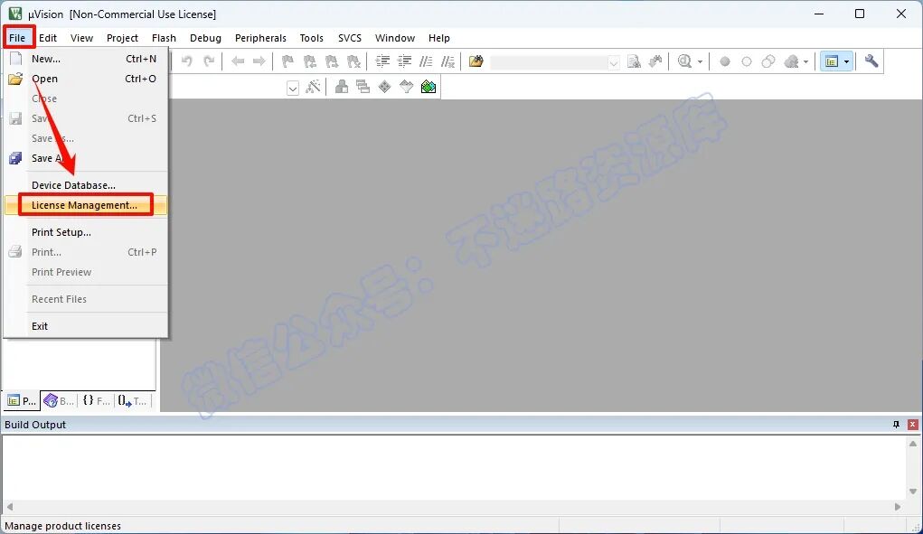The image size is (923, 534).
Task: Start the debug session magnifier icon
Action: [684, 61]
